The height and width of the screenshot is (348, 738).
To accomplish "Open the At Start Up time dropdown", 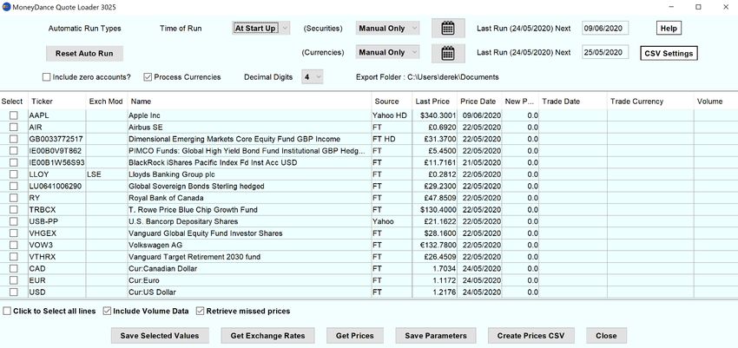I will [261, 29].
